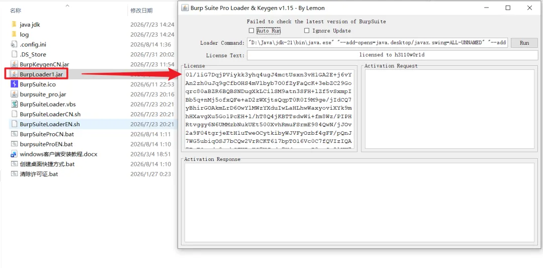This screenshot has height=268, width=543.
Task: Click the java jdk folder icon
Action: 14,25
